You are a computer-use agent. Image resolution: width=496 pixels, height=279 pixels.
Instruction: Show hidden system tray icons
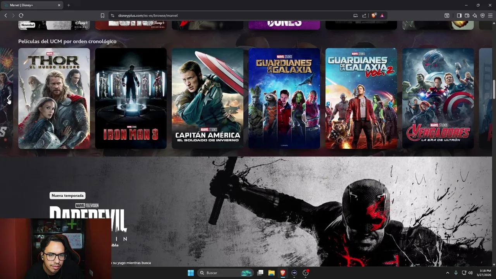(448, 273)
